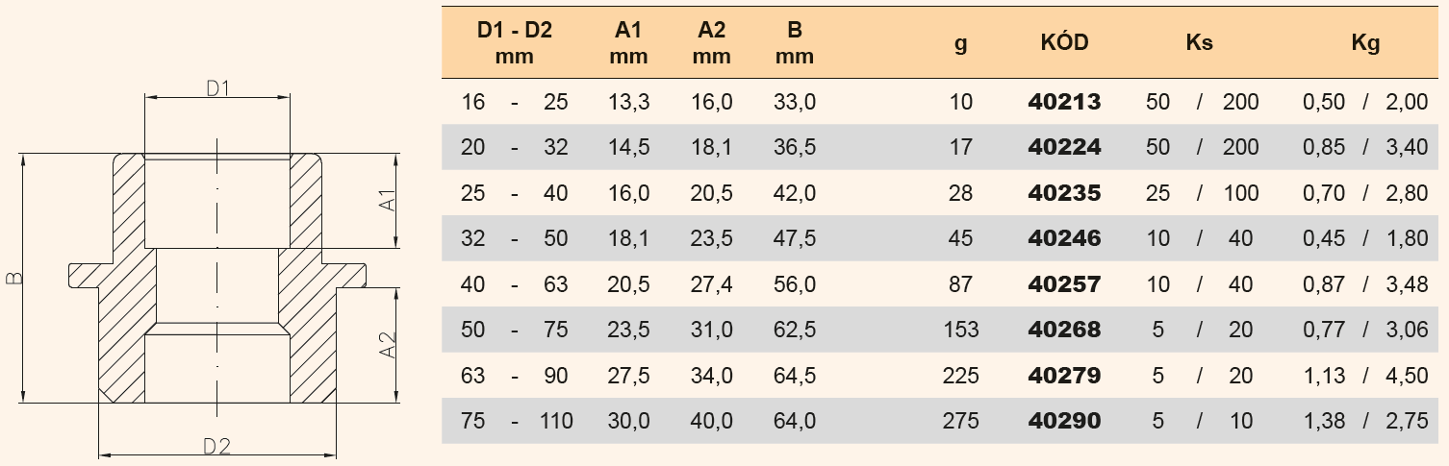Click the code 40235 entry
Viewport: 1449px width, 466px height.
pos(1064,193)
